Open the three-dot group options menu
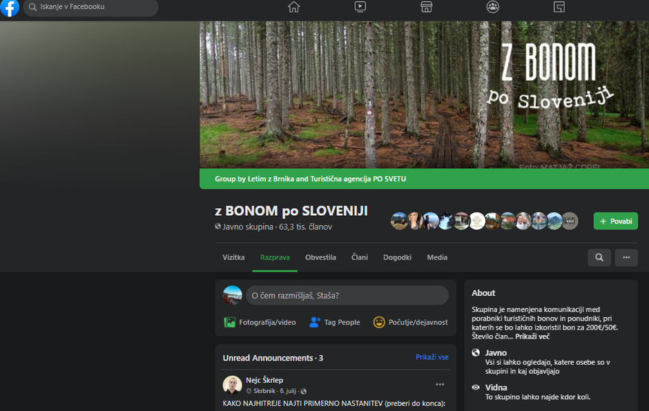 (x=626, y=257)
